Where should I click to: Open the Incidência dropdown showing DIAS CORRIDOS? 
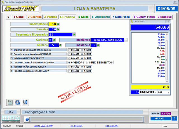coord(126,40)
